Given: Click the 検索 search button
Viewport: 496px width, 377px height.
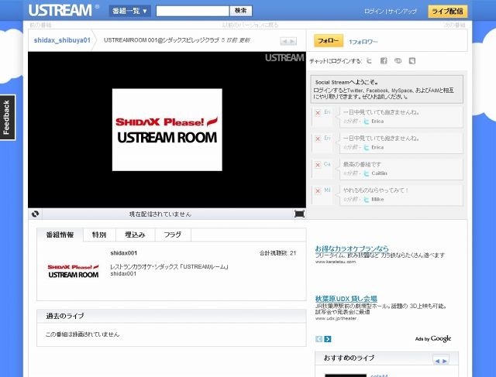Looking at the screenshot, I should (x=241, y=11).
